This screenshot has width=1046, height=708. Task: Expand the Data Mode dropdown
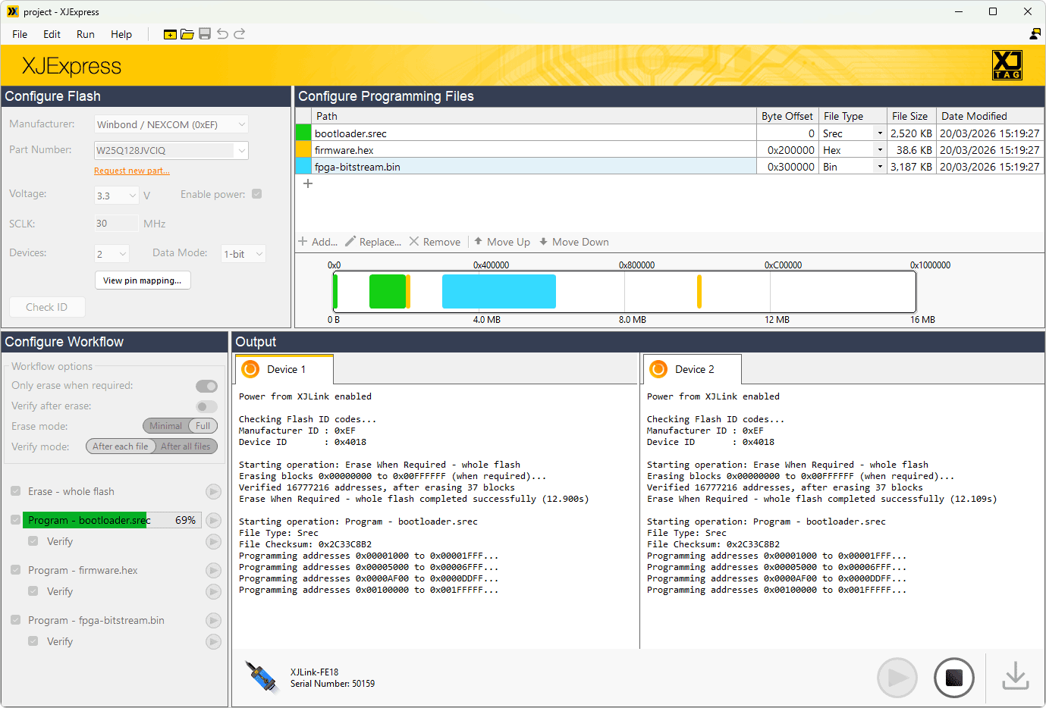[x=243, y=254]
